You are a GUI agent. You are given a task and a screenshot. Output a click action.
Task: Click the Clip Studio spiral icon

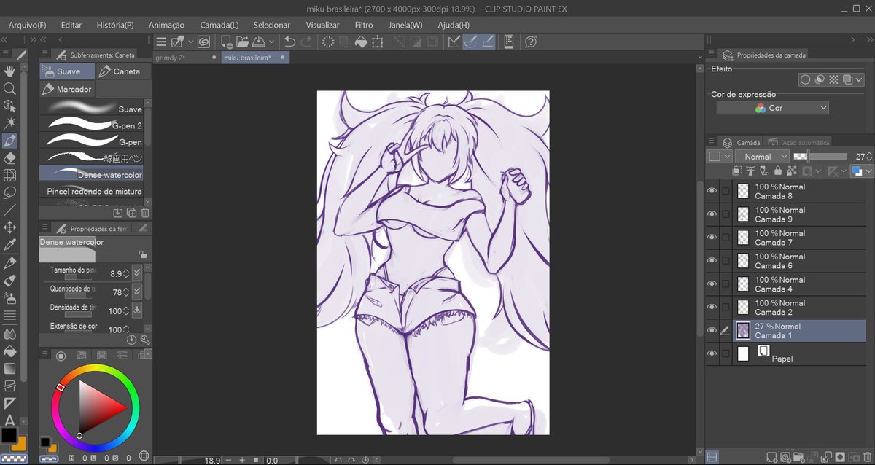point(203,42)
